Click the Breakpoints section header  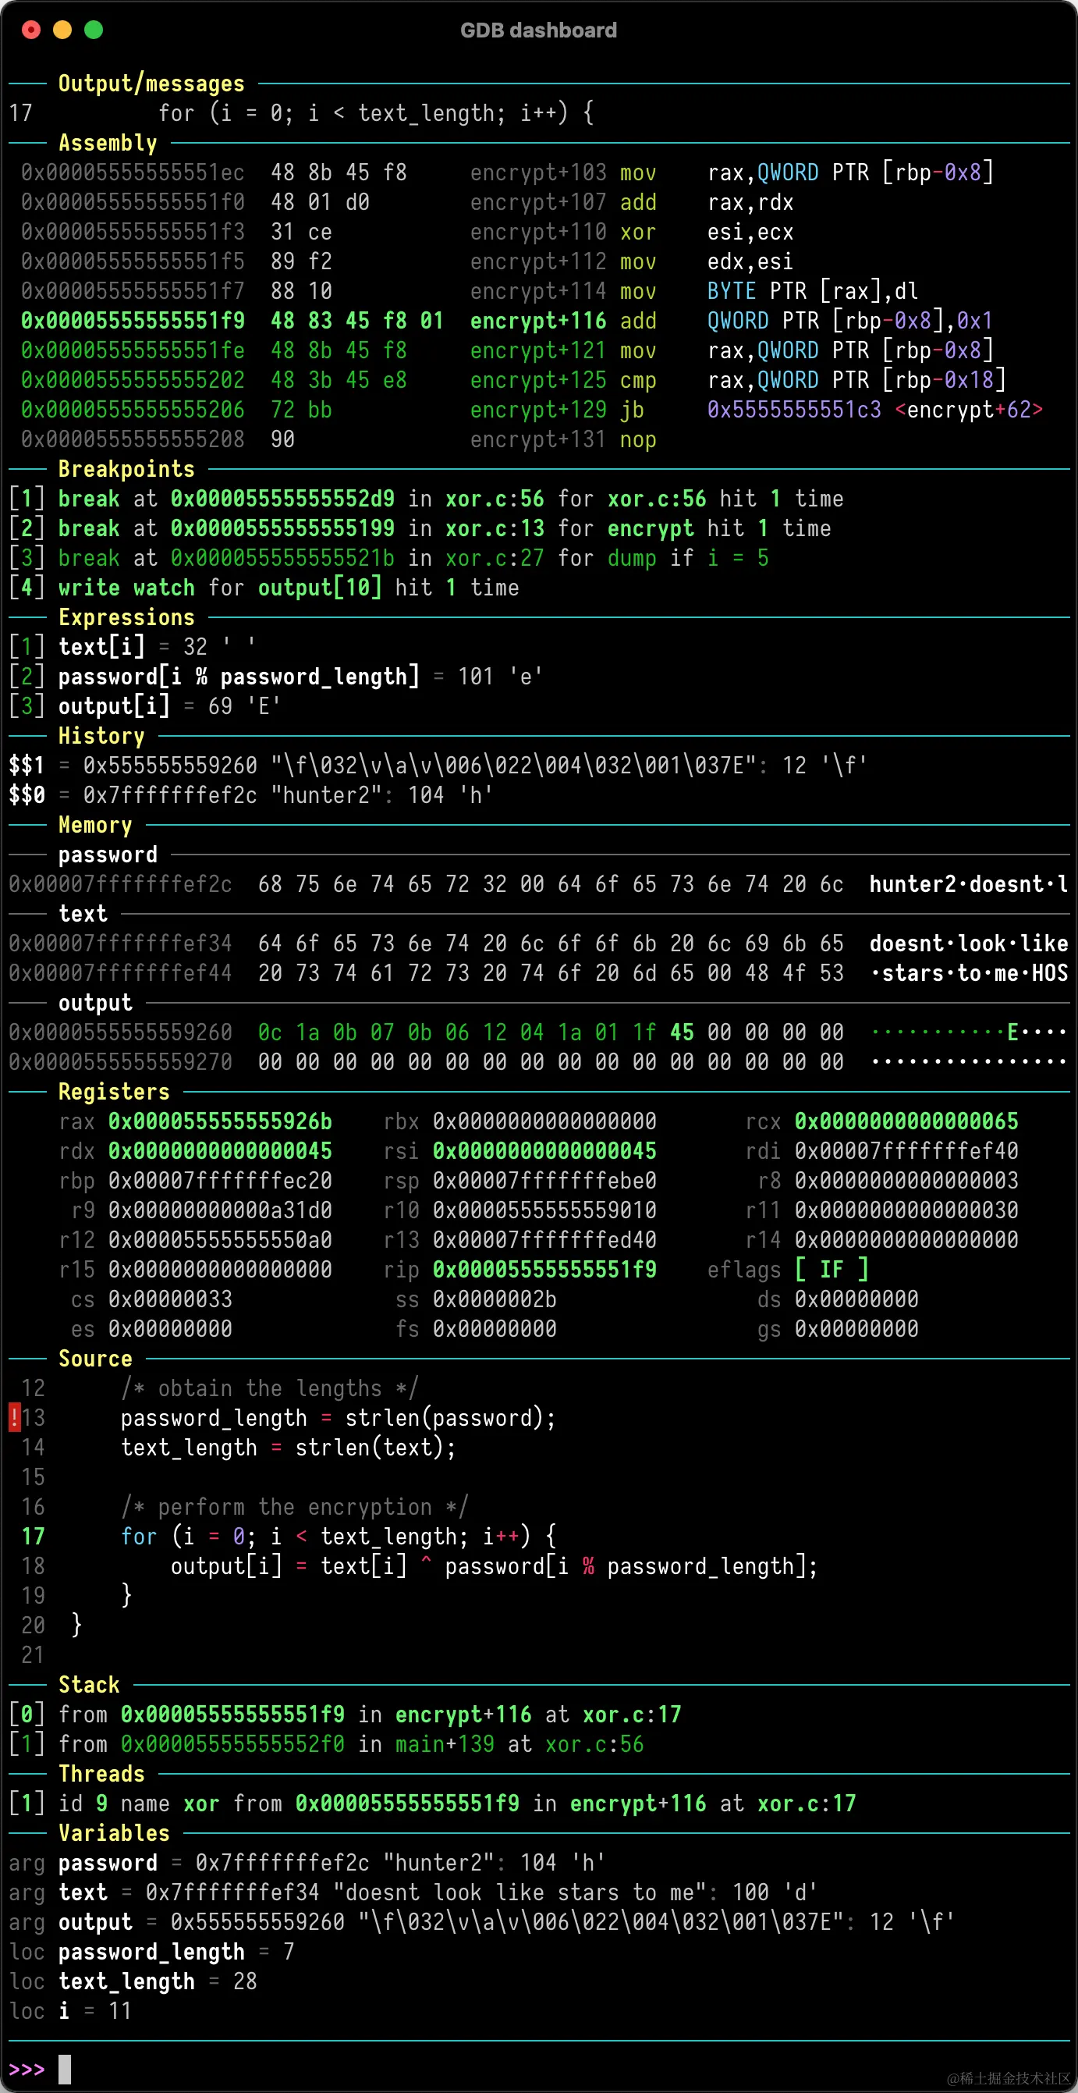[x=126, y=469]
